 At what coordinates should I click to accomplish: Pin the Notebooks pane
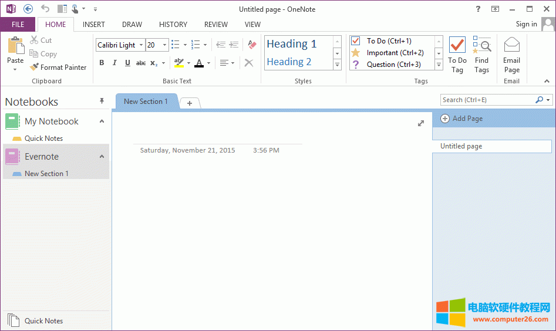(x=102, y=102)
